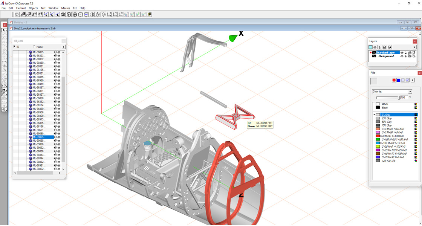
Task: Open the Layers panel flyout arrow menu
Action: click(x=414, y=47)
